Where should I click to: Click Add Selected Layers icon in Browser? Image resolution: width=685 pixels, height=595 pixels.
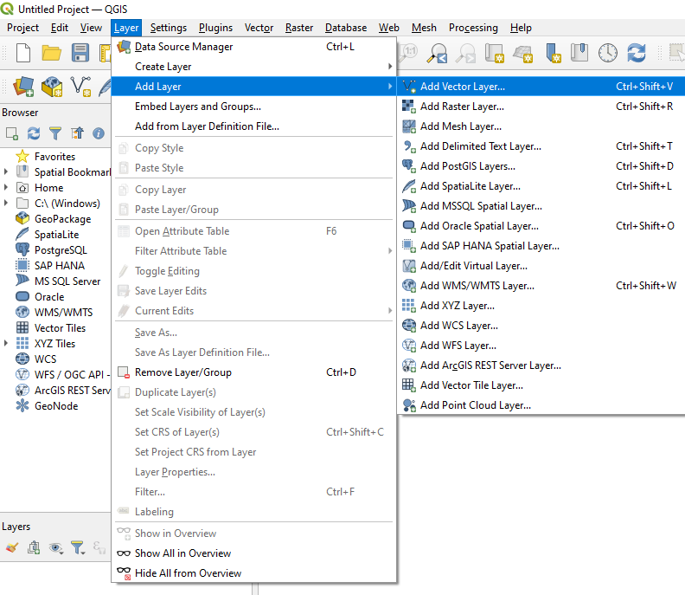pos(12,133)
